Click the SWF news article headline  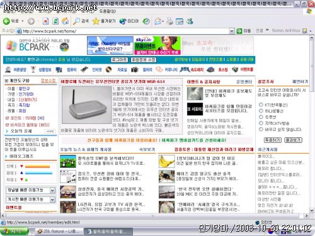coord(106,158)
